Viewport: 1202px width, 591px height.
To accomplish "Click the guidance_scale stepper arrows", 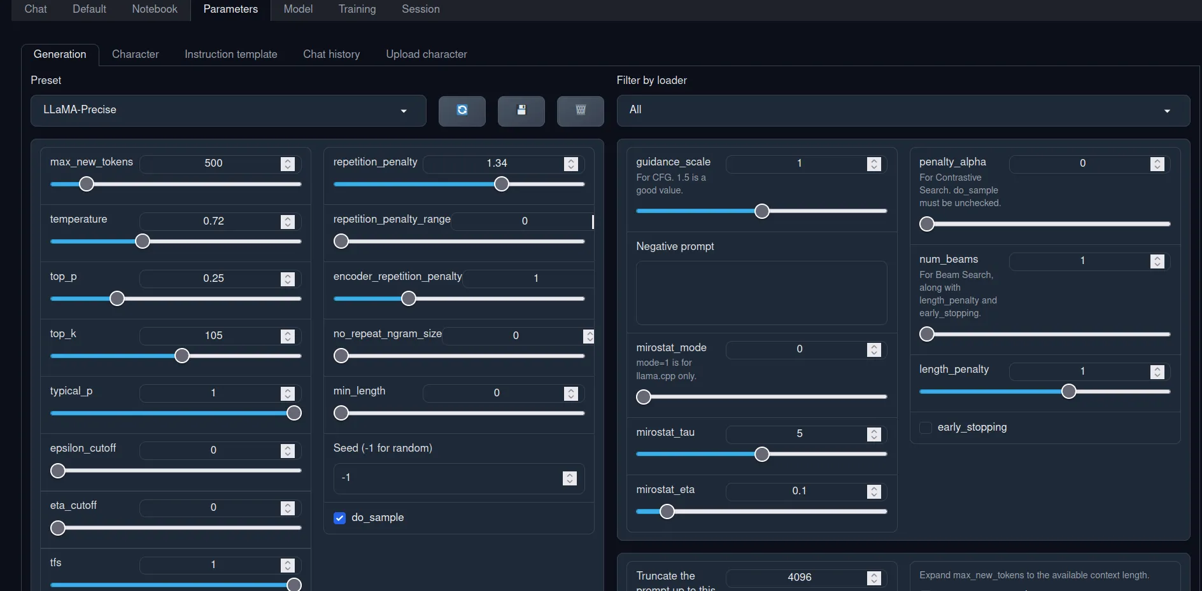I will point(873,164).
